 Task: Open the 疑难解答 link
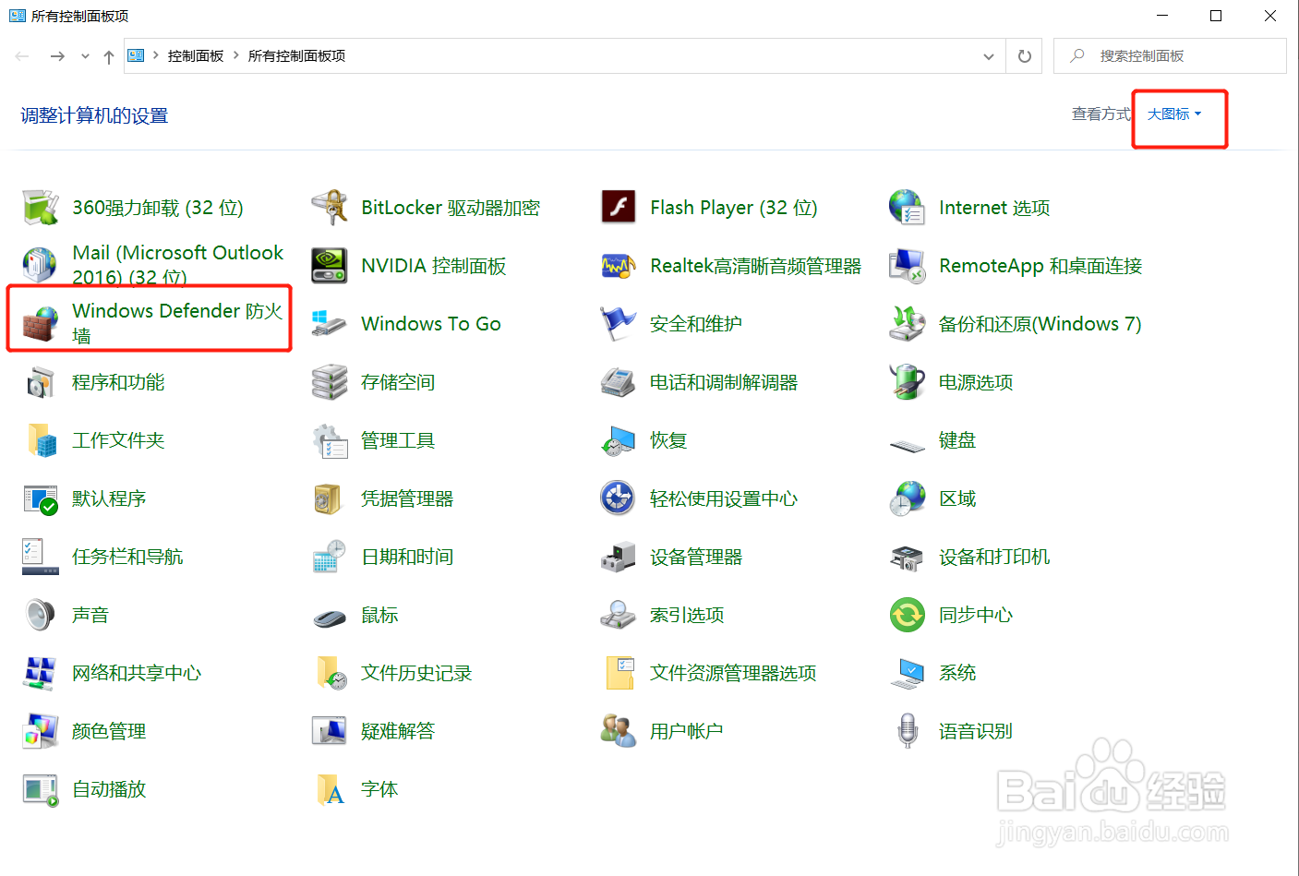(398, 731)
